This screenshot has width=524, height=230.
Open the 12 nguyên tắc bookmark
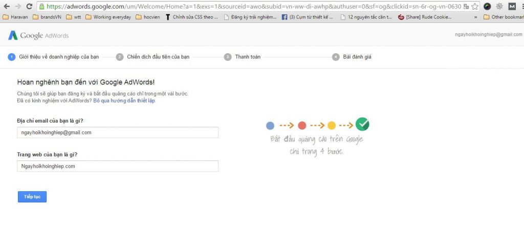[366, 17]
